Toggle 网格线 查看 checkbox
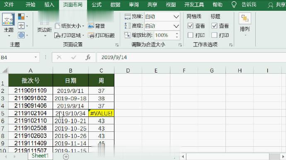Viewport: 286px width, 160px height. [190, 26]
